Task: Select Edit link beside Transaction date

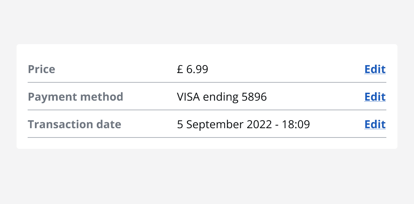Action: [x=375, y=124]
